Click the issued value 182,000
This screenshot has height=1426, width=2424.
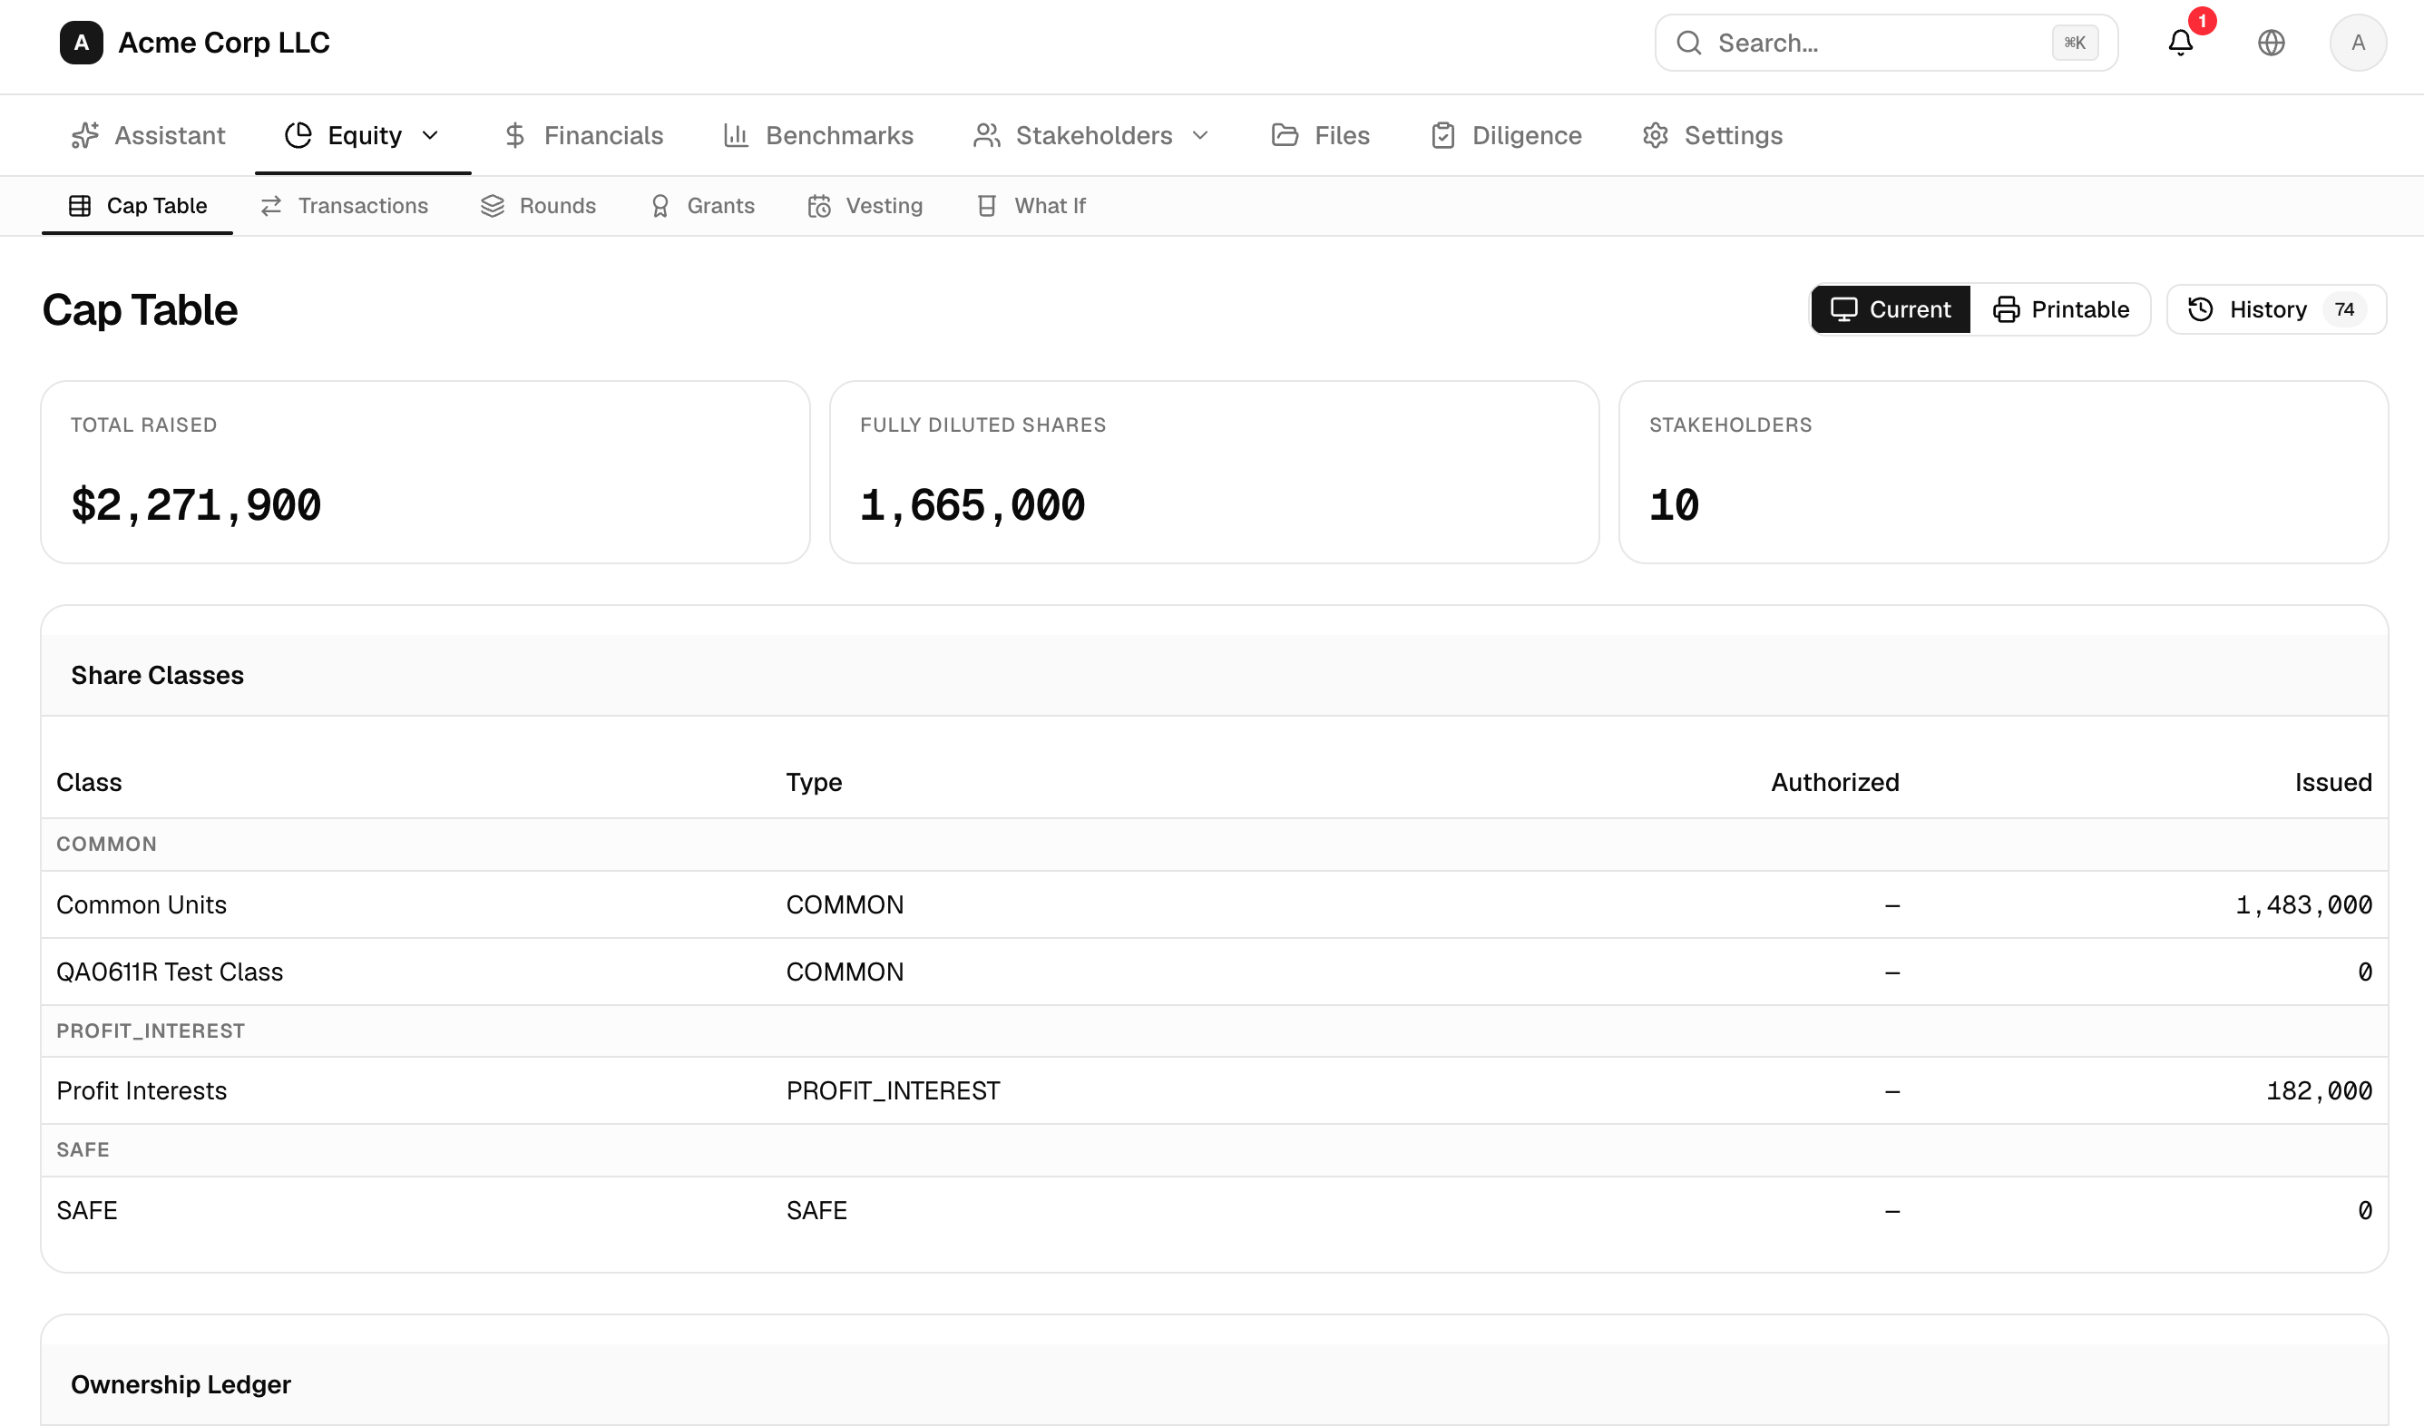2319,1090
